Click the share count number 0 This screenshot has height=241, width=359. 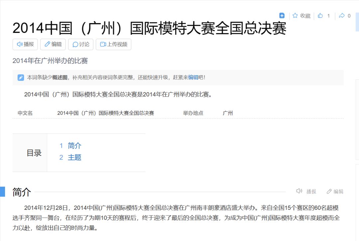tap(349, 16)
